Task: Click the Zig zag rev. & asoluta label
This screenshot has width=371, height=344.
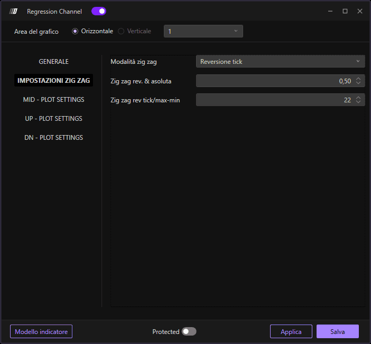Action: [141, 81]
